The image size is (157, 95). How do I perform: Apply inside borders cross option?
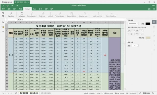tap(134, 31)
